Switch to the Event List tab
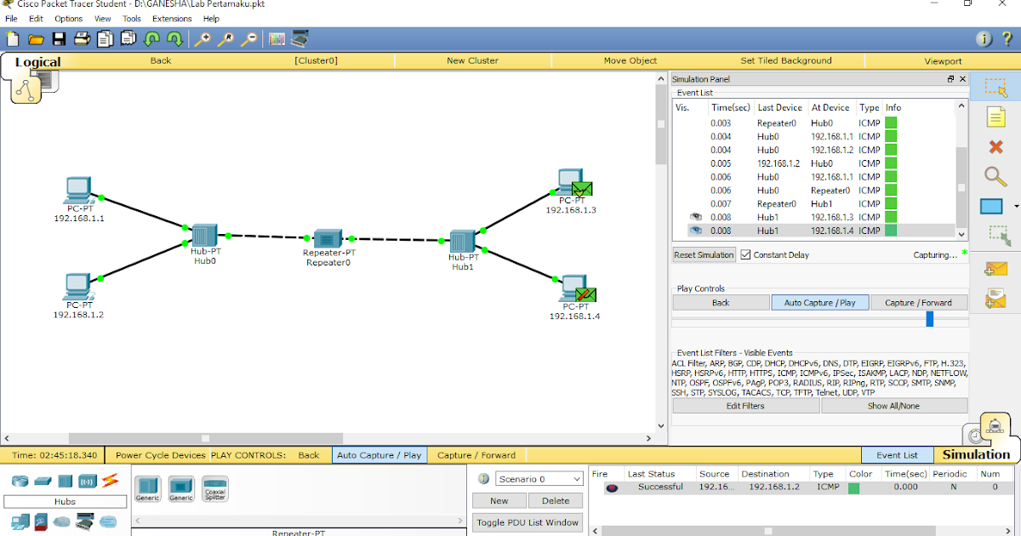The width and height of the screenshot is (1021, 536). 897,455
